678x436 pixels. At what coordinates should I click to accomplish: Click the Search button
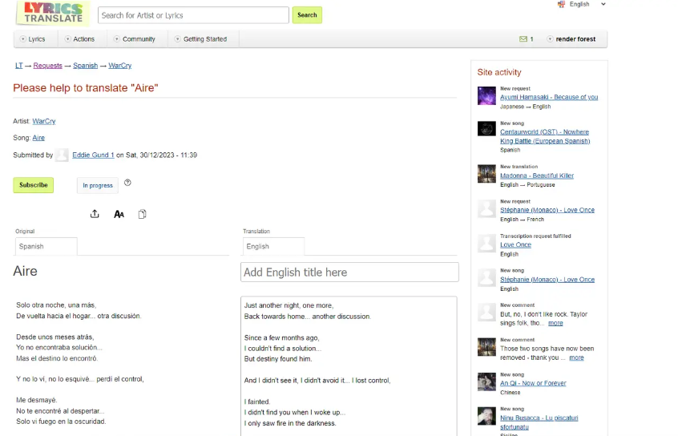pyautogui.click(x=307, y=15)
